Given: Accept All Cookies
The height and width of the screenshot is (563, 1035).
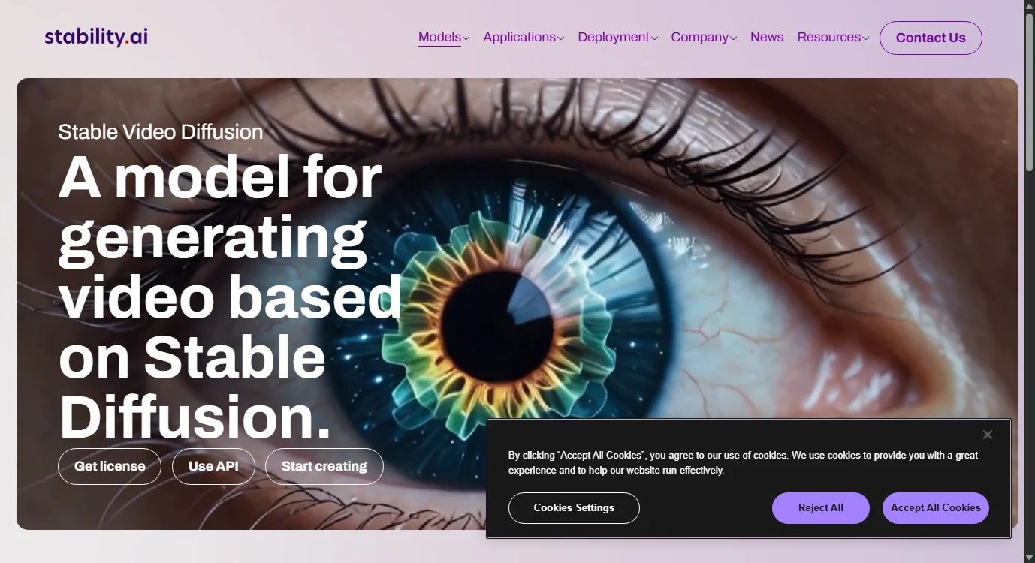Looking at the screenshot, I should [936, 508].
